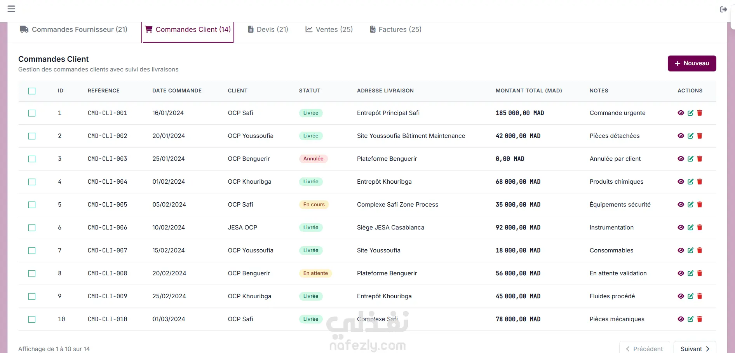
Task: Edit order CMD-CLI-001
Action: tap(690, 113)
